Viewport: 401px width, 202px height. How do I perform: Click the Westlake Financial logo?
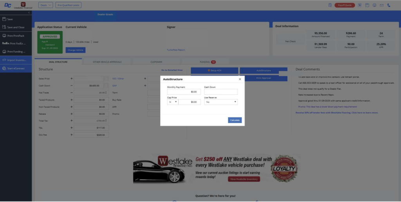pyautogui.click(x=23, y=5)
